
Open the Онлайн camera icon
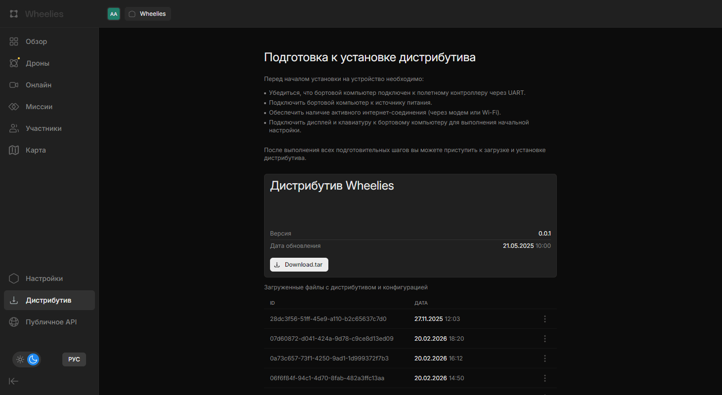(x=14, y=85)
